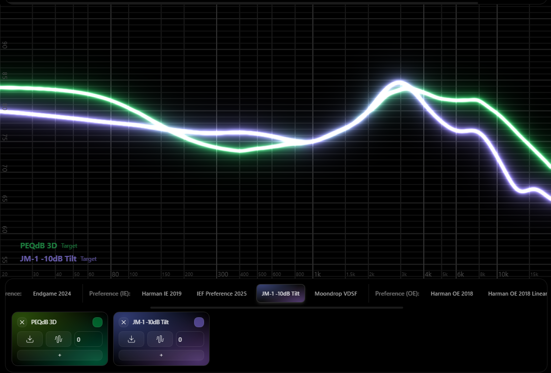The image size is (551, 373).
Task: Download the PEQdB 3D curve
Action: point(30,339)
